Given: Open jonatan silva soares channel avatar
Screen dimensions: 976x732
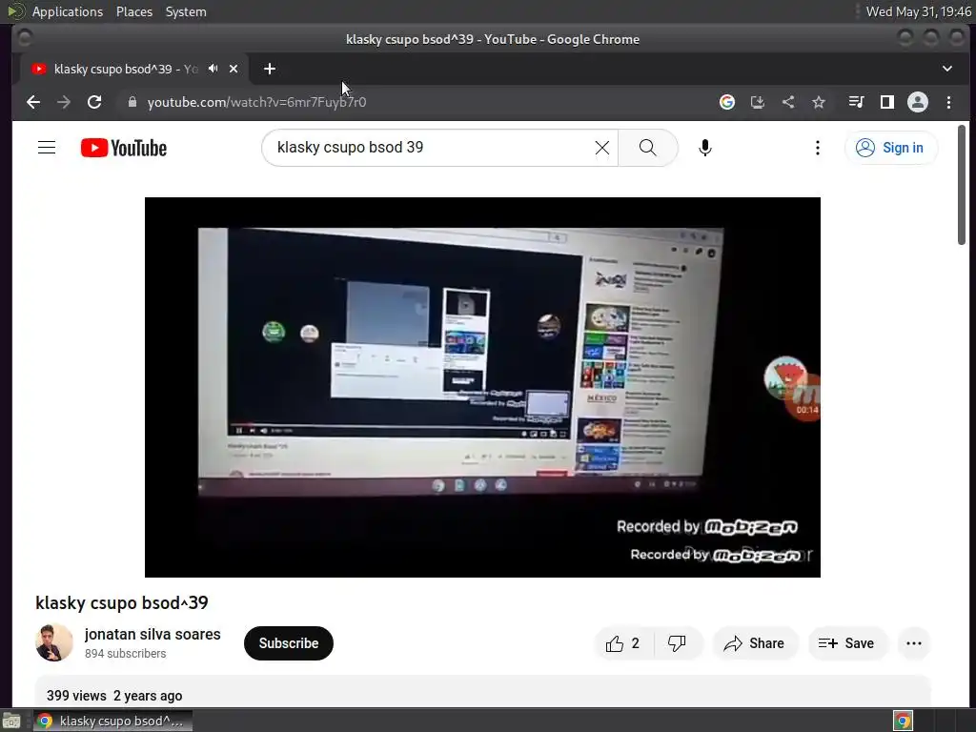Looking at the screenshot, I should click(x=54, y=643).
